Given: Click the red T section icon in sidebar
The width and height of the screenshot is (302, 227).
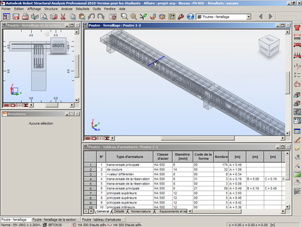Looking at the screenshot, I should tap(297, 28).
